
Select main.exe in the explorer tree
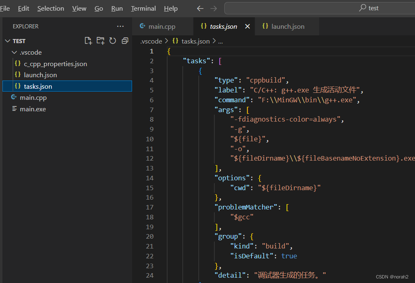(x=33, y=109)
